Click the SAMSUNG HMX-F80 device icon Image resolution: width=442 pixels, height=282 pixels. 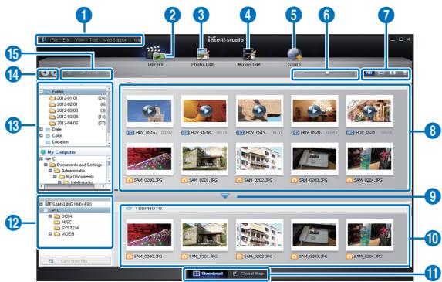48,204
